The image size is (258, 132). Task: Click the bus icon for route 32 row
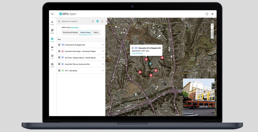pos(59,64)
